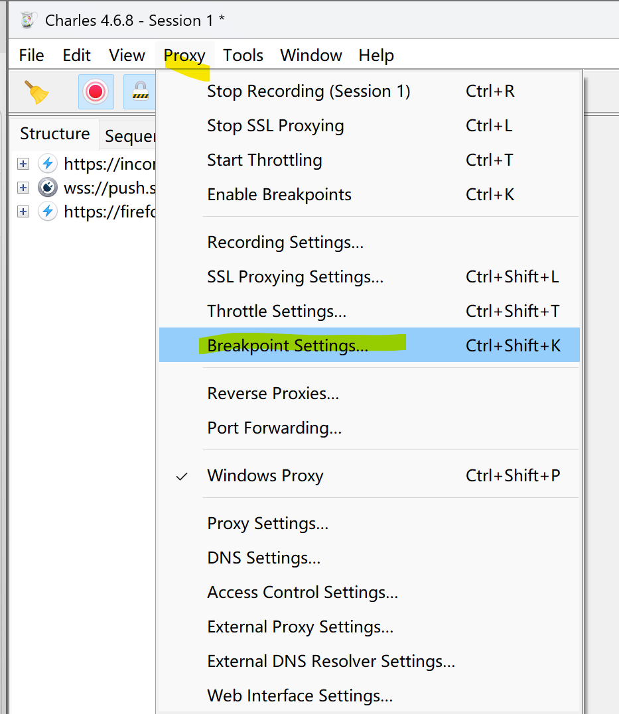The width and height of the screenshot is (619, 714).
Task: Click the broom clear session icon
Action: [36, 92]
